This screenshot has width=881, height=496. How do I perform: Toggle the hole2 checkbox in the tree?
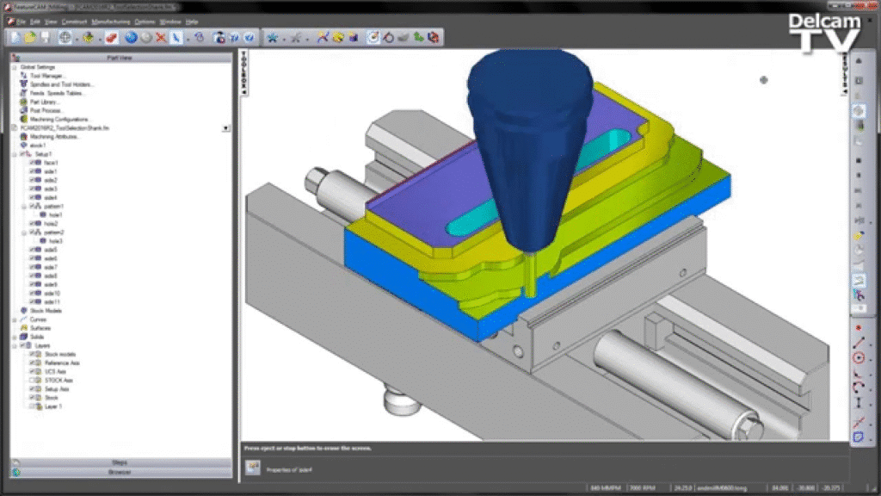coord(31,221)
